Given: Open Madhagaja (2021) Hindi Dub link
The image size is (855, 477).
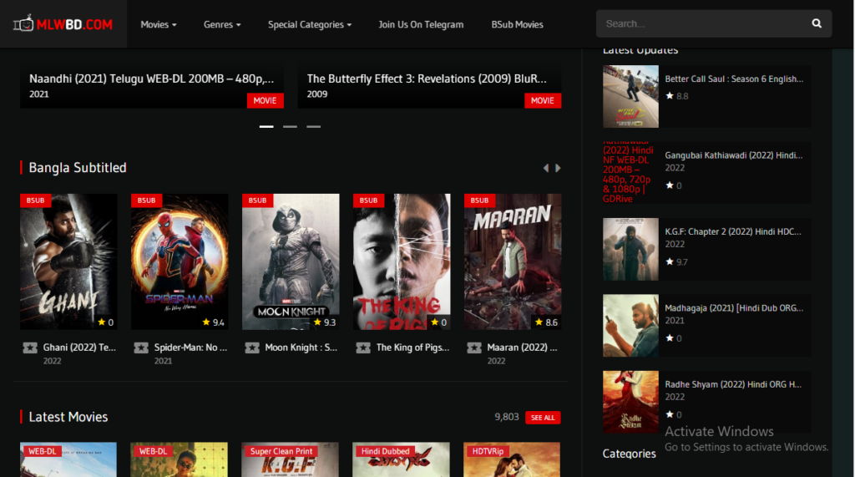Looking at the screenshot, I should point(734,308).
